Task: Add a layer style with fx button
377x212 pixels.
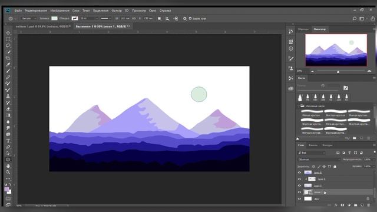Action: click(336, 205)
